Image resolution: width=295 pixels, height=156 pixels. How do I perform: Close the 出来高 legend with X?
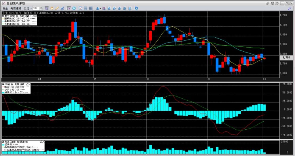tap(44, 142)
